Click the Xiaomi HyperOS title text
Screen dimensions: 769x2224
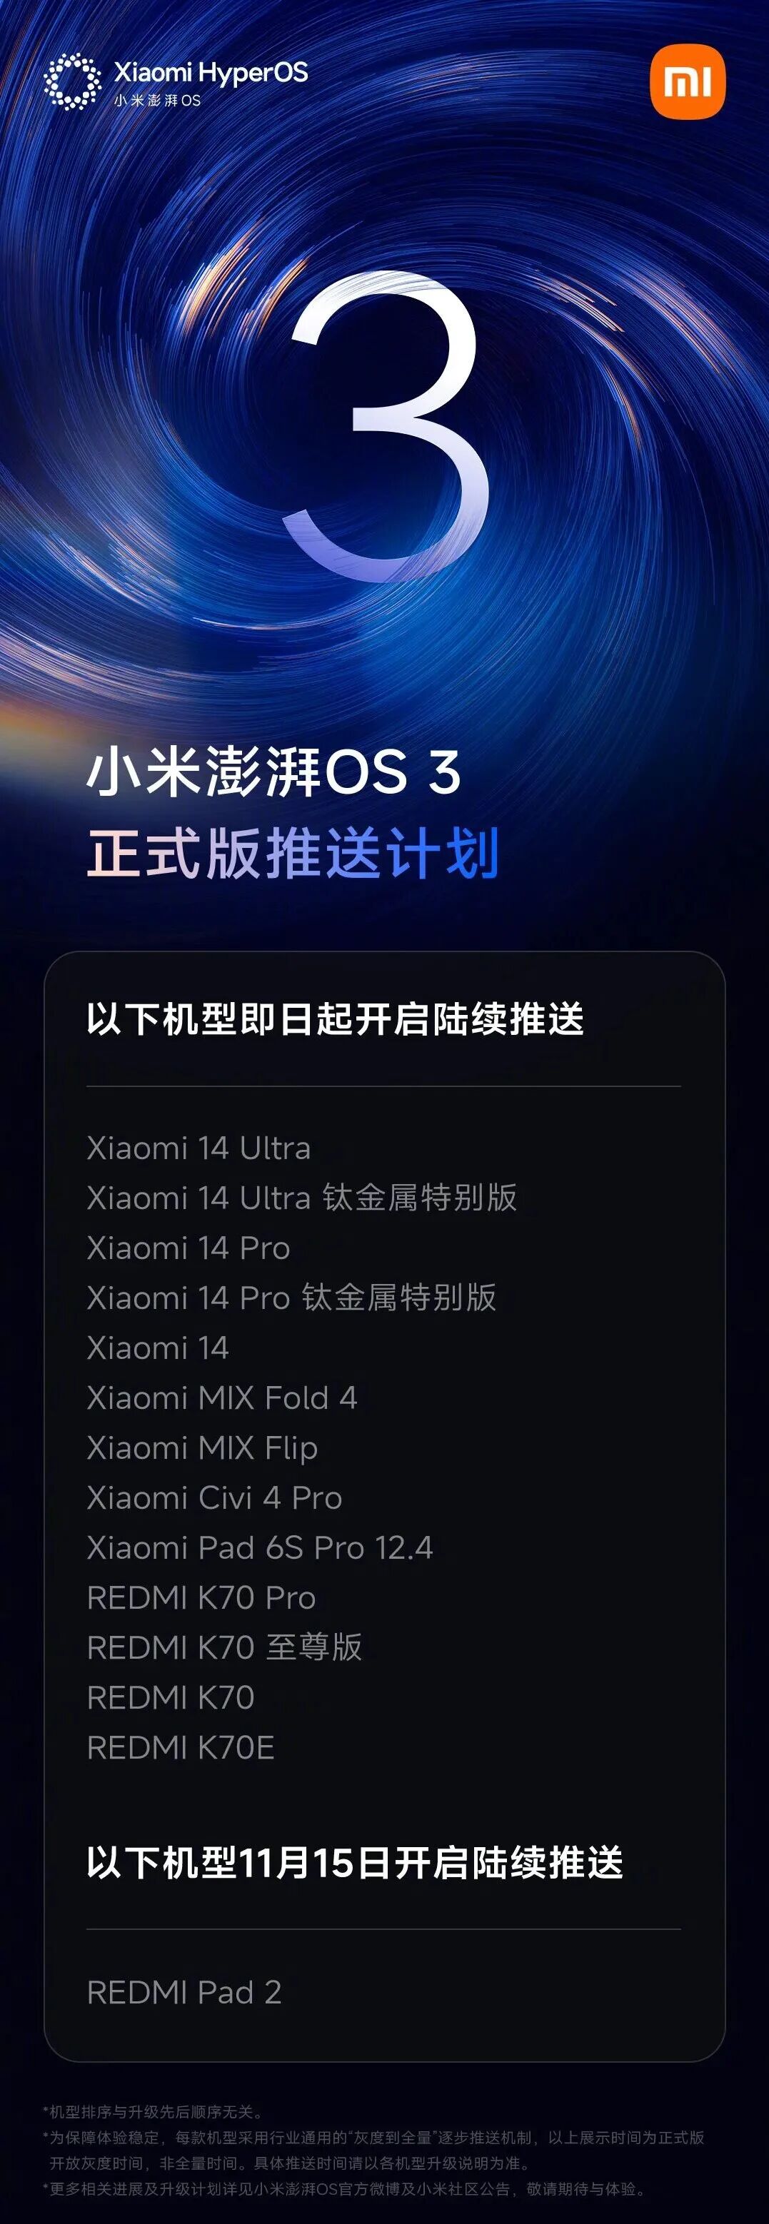point(211,73)
